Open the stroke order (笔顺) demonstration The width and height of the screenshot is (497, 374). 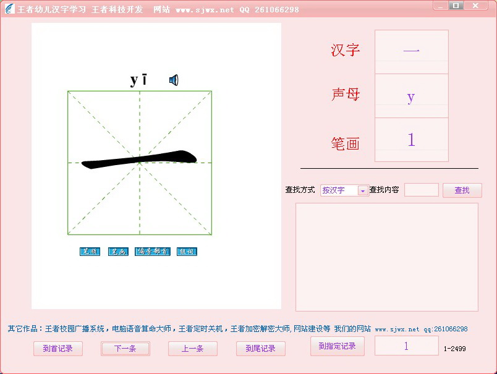click(x=90, y=251)
